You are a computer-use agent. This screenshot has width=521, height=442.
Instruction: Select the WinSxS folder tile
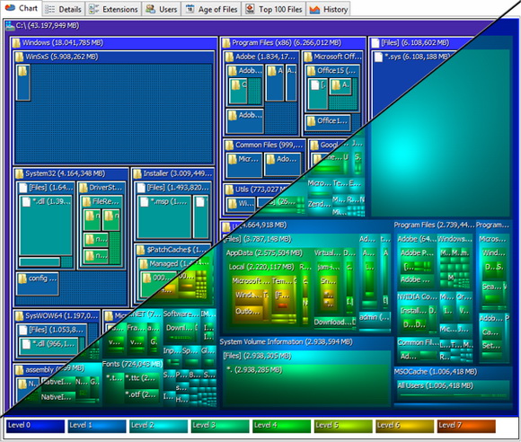click(114, 108)
